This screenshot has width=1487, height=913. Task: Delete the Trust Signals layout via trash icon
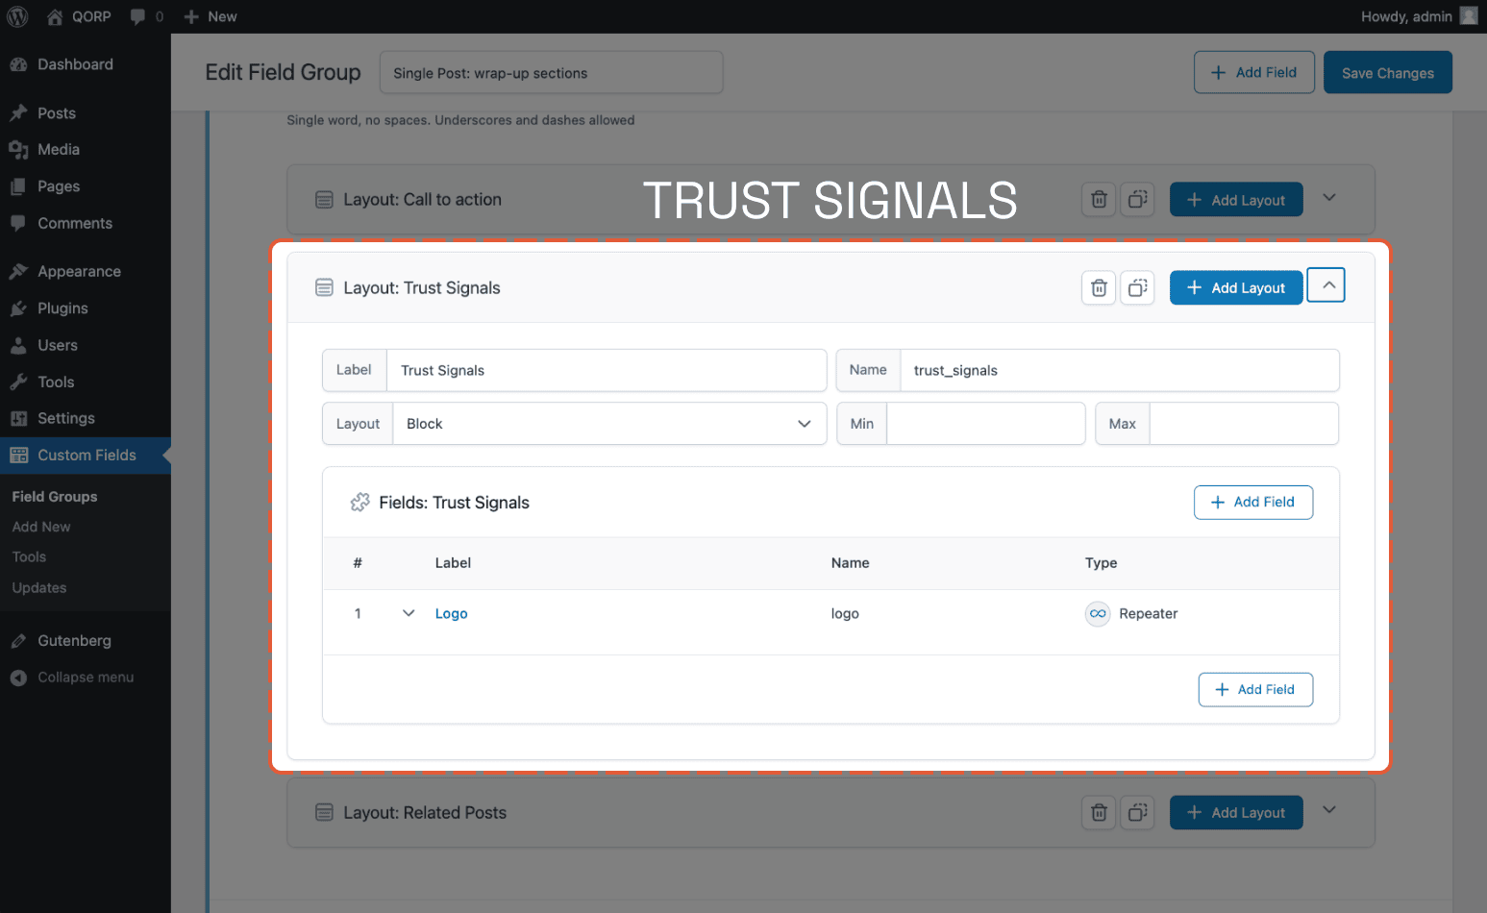click(x=1098, y=287)
